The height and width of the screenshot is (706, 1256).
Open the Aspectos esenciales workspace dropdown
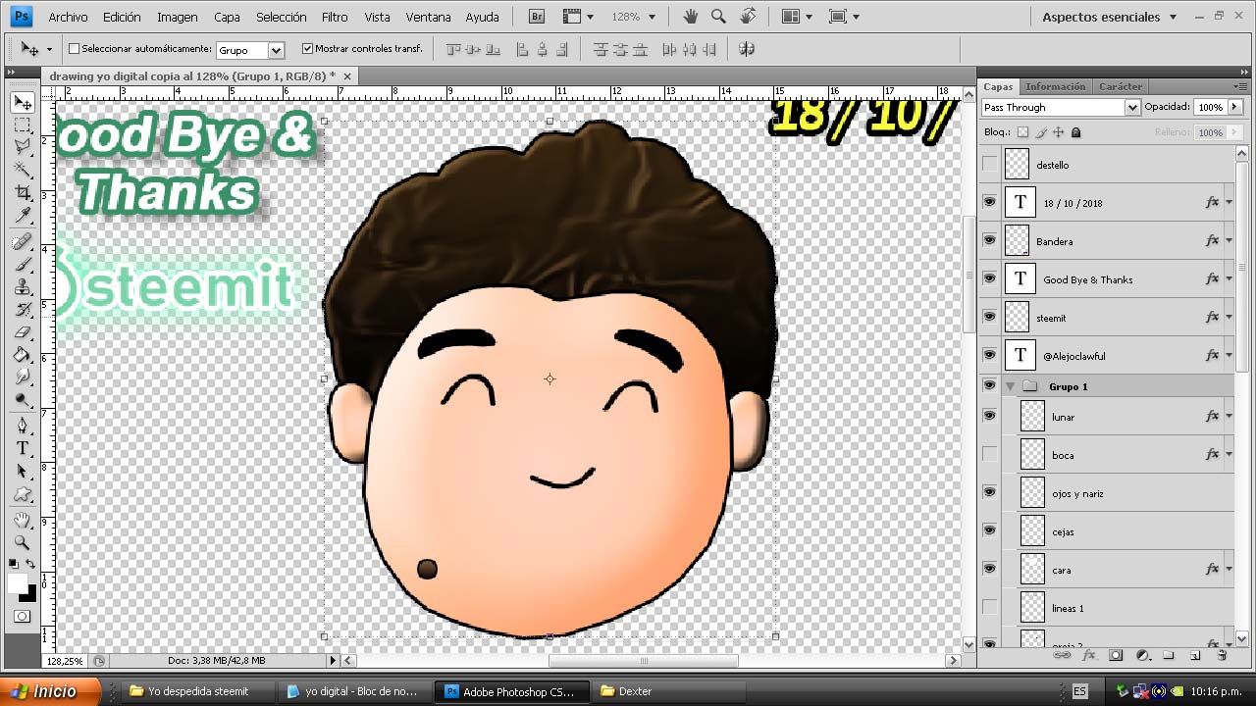point(1109,17)
